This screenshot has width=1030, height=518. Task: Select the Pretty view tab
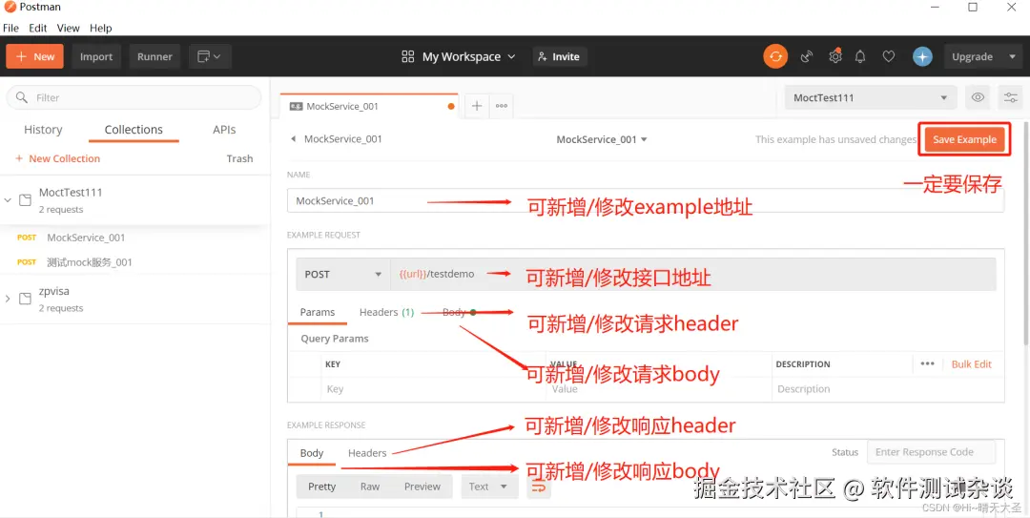(322, 487)
